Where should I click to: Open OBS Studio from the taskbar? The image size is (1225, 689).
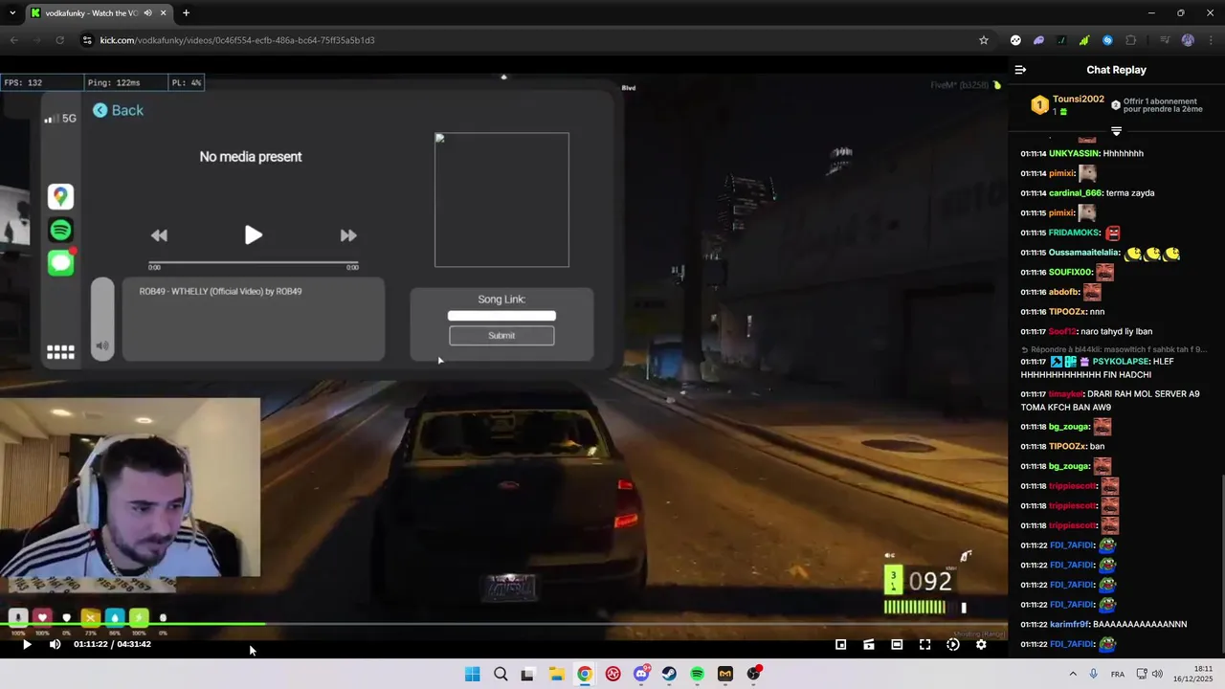753,674
